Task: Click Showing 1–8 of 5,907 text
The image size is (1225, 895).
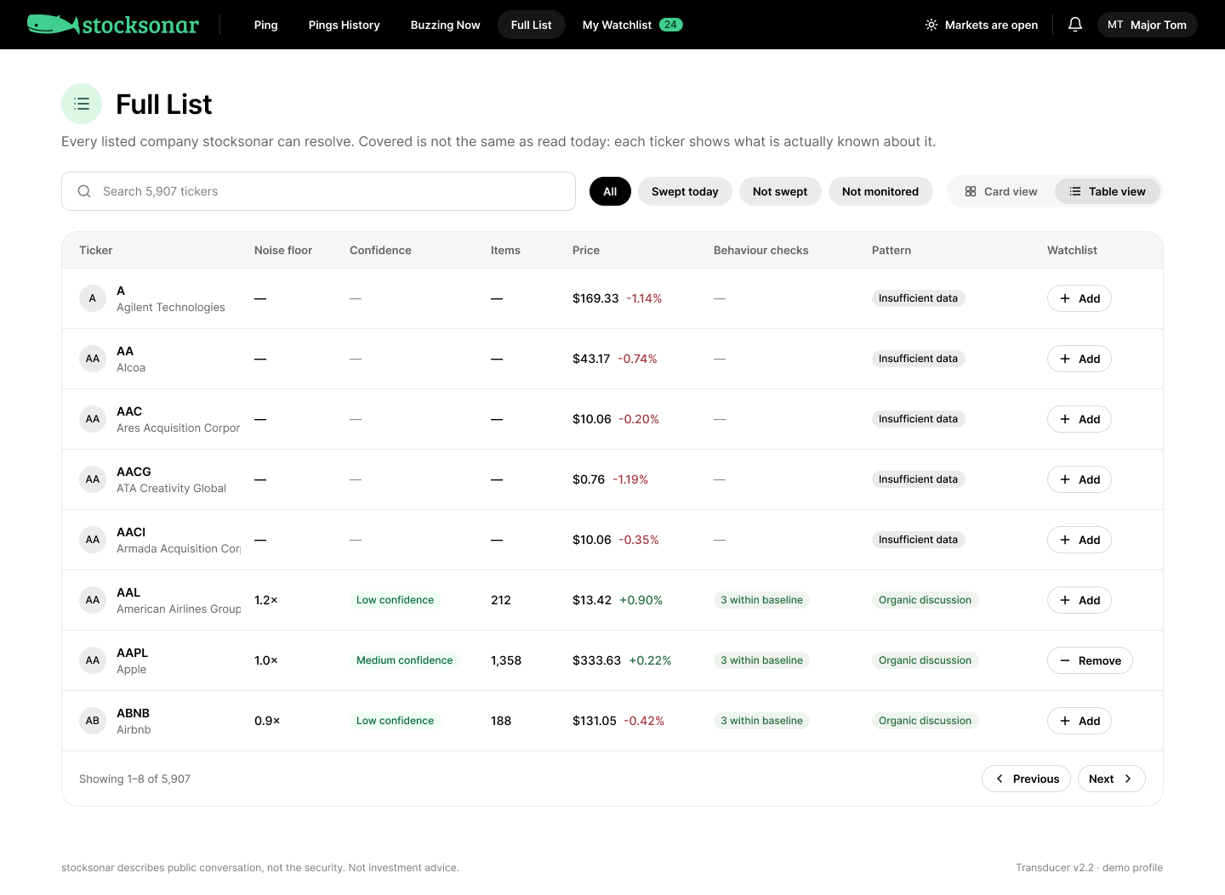Action: [x=134, y=779]
